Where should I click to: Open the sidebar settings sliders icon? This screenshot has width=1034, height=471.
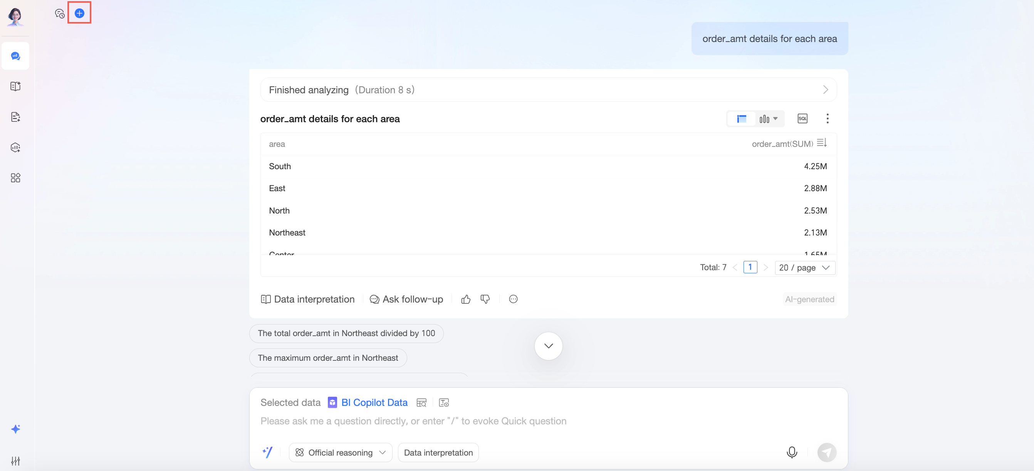pyautogui.click(x=15, y=461)
